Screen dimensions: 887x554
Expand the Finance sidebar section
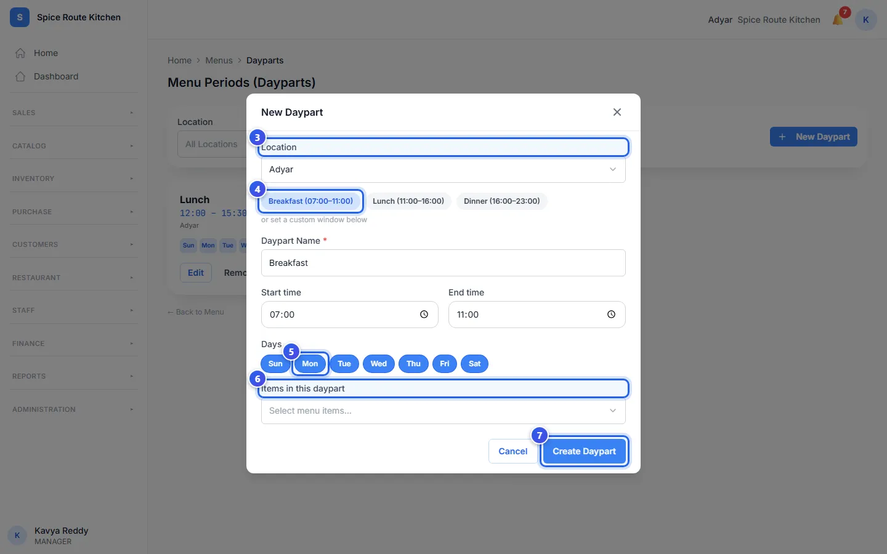pos(74,343)
